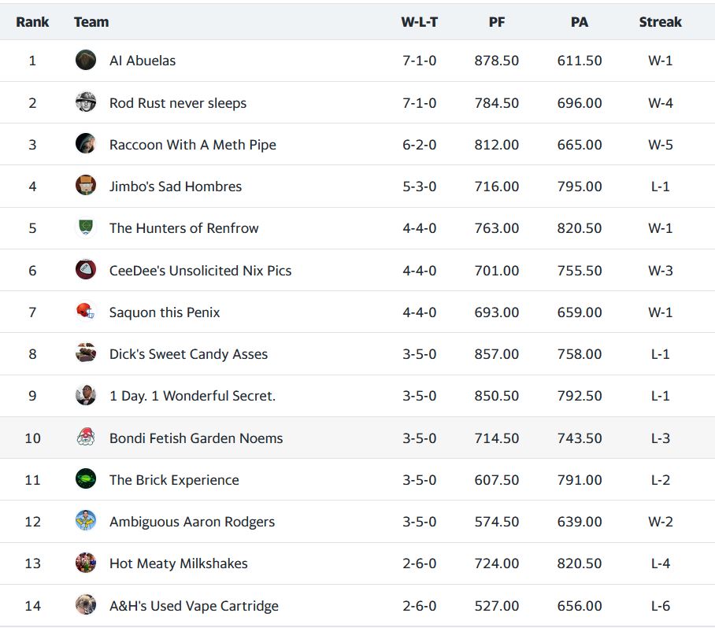This screenshot has width=715, height=628.
Task: Sort standings by the Rank column header
Action: coord(32,22)
